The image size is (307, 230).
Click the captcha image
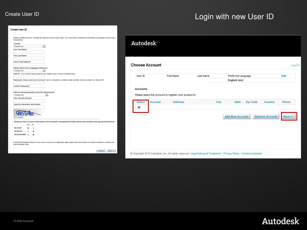coord(28,113)
